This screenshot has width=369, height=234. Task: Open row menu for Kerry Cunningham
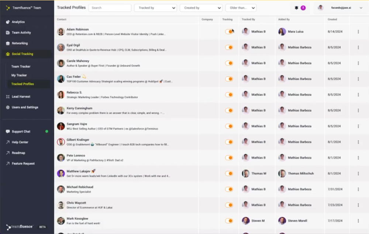click(358, 110)
